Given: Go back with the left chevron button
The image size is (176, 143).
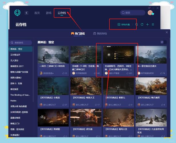Looking at the screenshot, I should click(x=26, y=13).
